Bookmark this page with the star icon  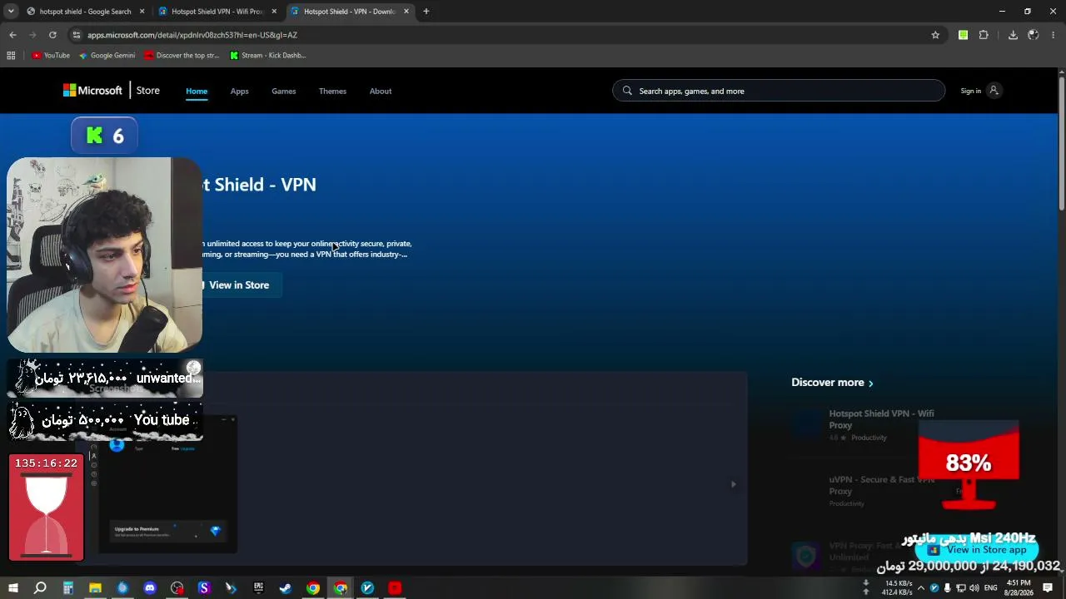935,35
